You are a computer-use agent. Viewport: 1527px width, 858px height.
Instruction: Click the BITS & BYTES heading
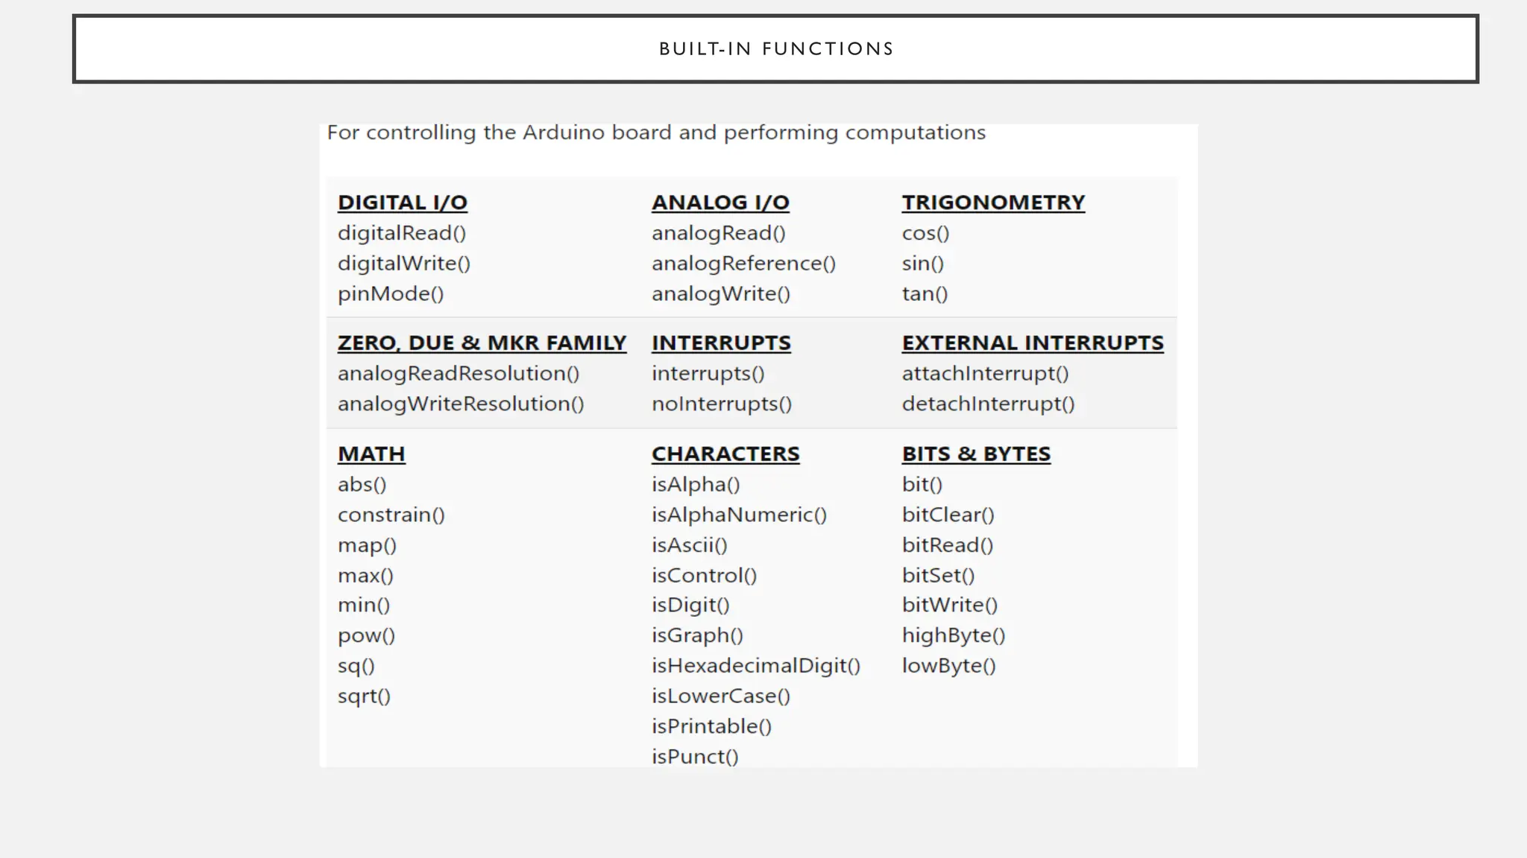click(976, 454)
